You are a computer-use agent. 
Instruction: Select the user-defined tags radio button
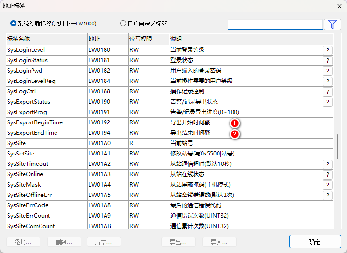click(123, 23)
